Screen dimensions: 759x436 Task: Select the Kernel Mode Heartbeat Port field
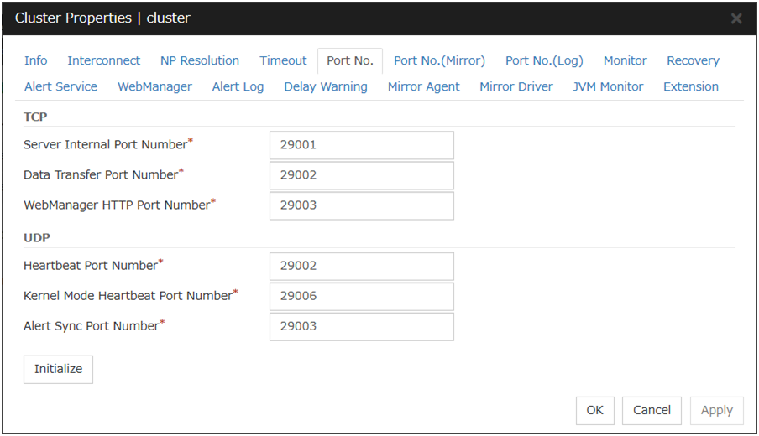pyautogui.click(x=361, y=296)
